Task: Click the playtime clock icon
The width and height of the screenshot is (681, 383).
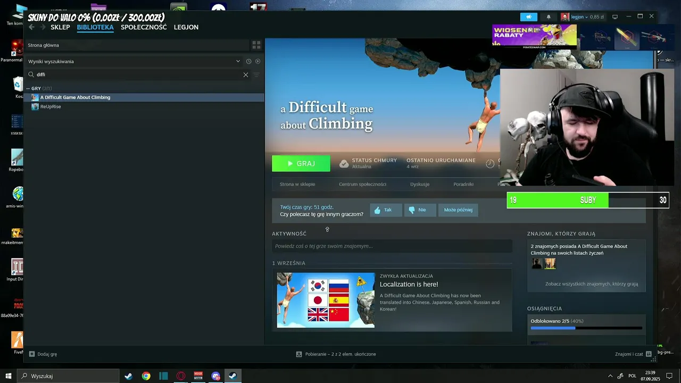Action: pyautogui.click(x=490, y=163)
